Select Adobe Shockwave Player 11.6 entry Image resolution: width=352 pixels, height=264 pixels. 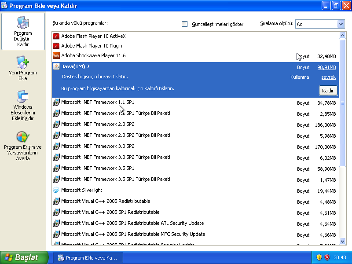195,56
